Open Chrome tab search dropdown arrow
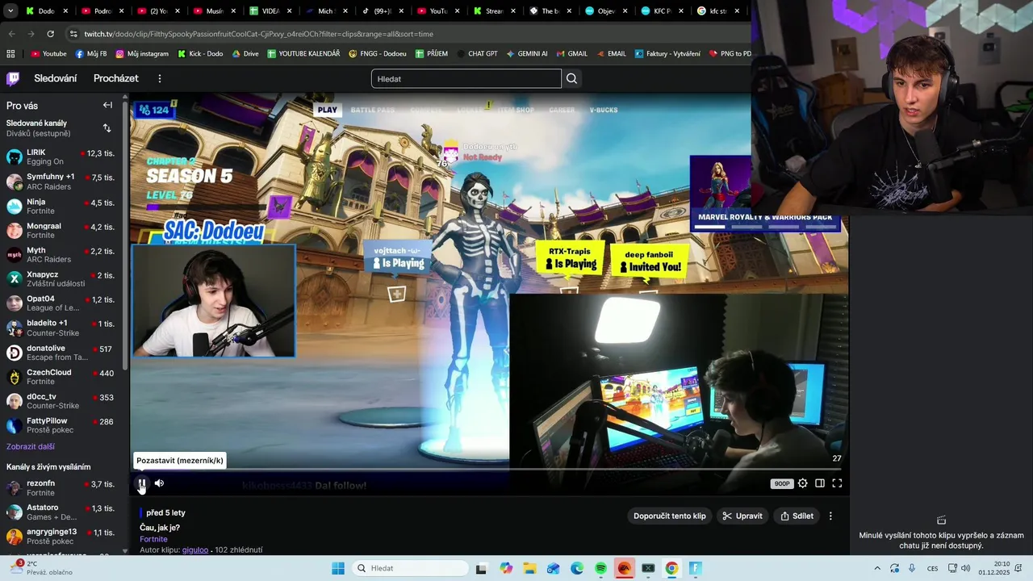Image resolution: width=1033 pixels, height=581 pixels. (10, 11)
